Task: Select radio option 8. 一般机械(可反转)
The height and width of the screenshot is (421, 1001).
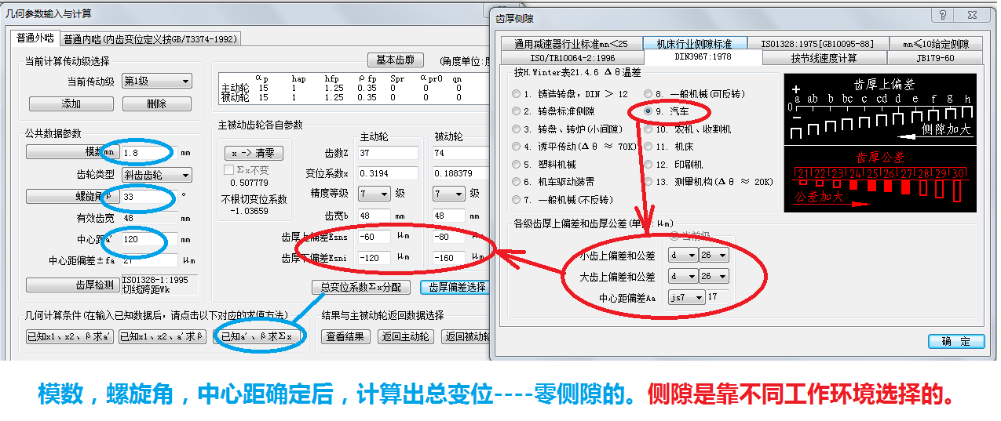Action: pos(648,93)
